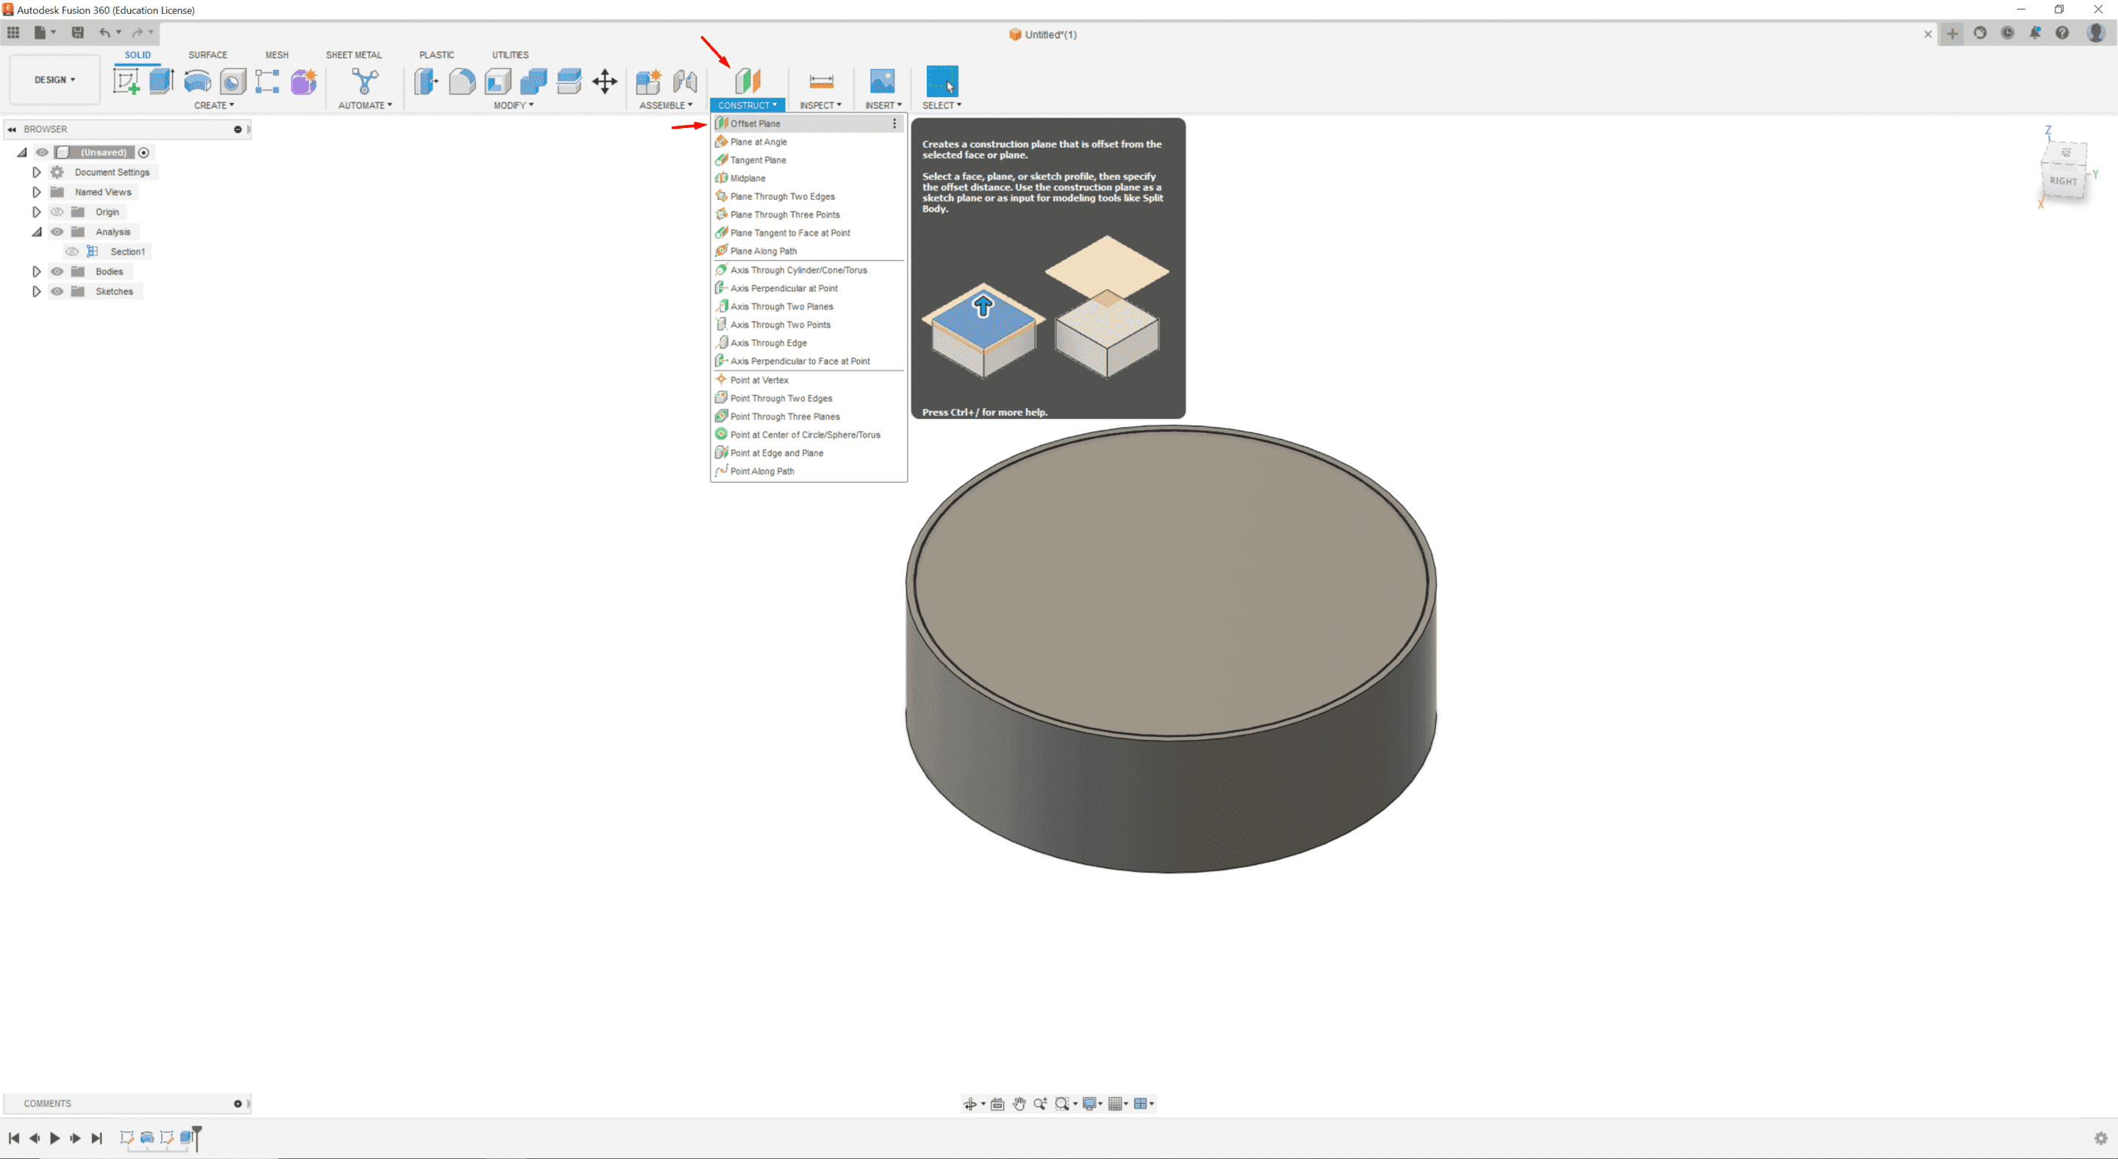The height and width of the screenshot is (1159, 2118).
Task: Open the INSPECT dropdown menu
Action: pos(820,105)
